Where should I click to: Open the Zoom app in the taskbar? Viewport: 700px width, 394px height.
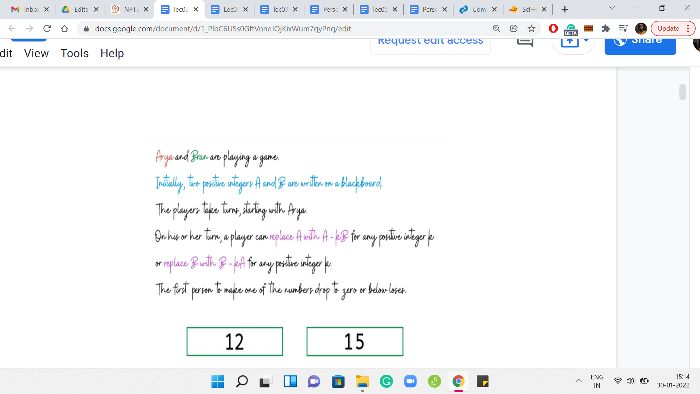coord(411,382)
